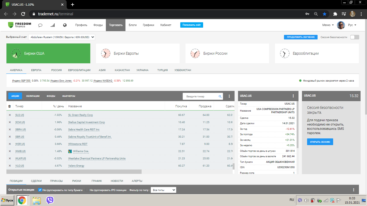The image size is (367, 206).
Task: Remove WMB.US row with its X icon
Action: [x=10, y=151]
